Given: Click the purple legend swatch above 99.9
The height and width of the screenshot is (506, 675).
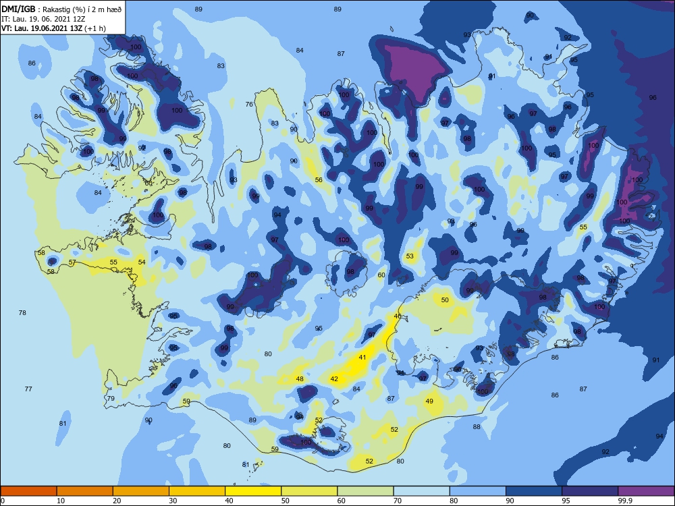Looking at the screenshot, I should (x=646, y=491).
